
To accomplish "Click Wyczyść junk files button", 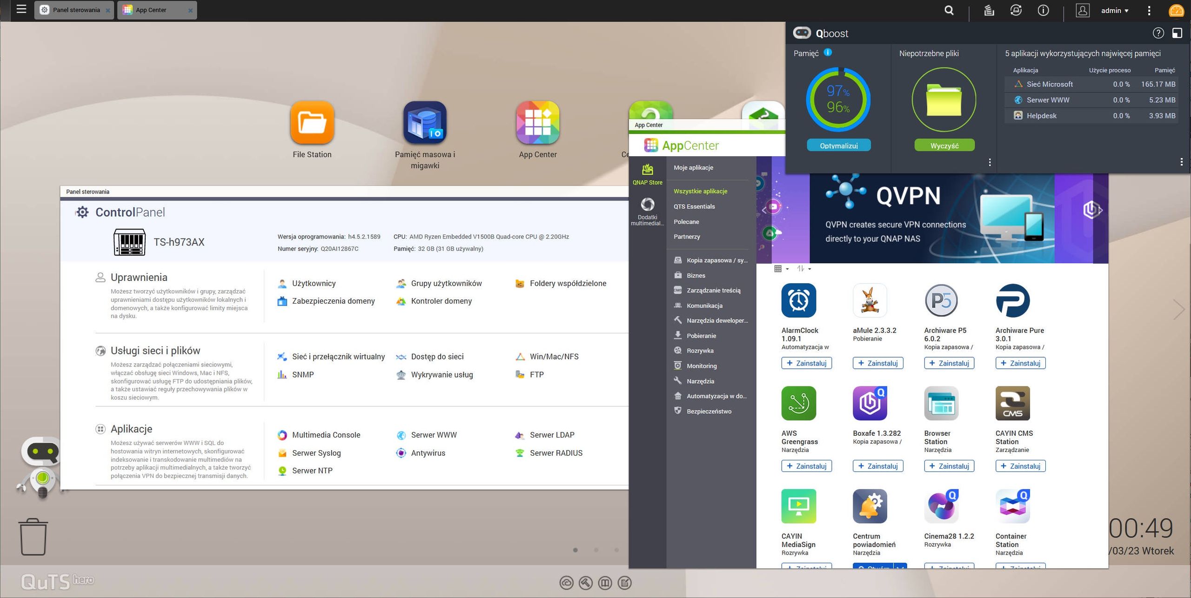I will click(x=944, y=146).
